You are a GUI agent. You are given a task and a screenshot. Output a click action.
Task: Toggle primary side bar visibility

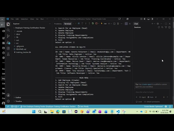[145, 19]
